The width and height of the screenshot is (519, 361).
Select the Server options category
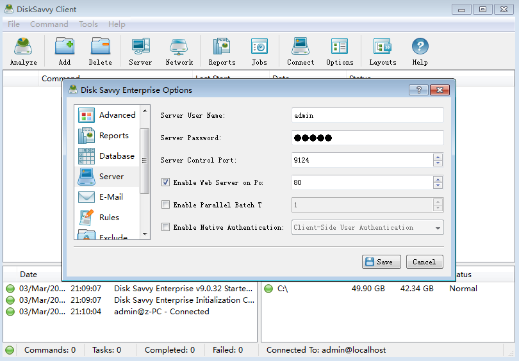coord(107,177)
